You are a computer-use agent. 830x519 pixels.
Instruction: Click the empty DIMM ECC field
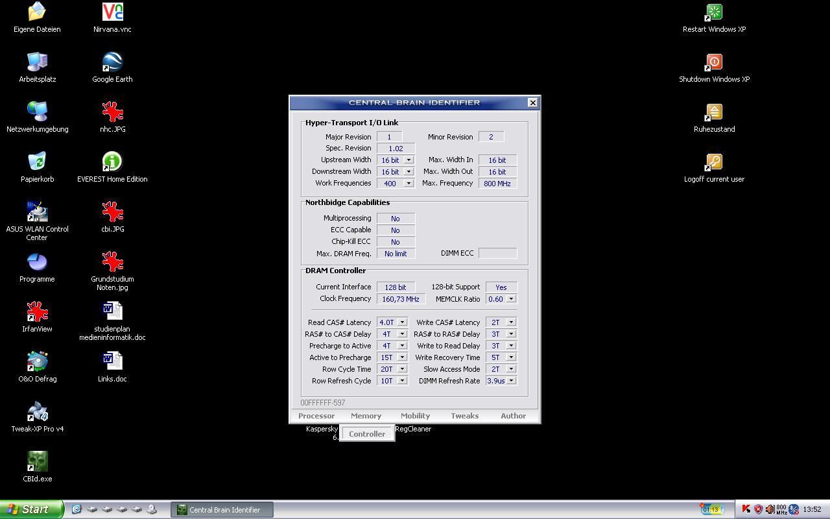click(497, 253)
